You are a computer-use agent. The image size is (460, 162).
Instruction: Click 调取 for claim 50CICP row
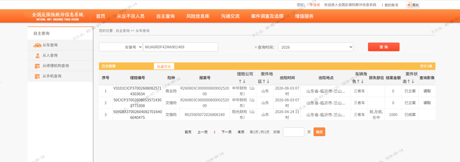pyautogui.click(x=427, y=103)
